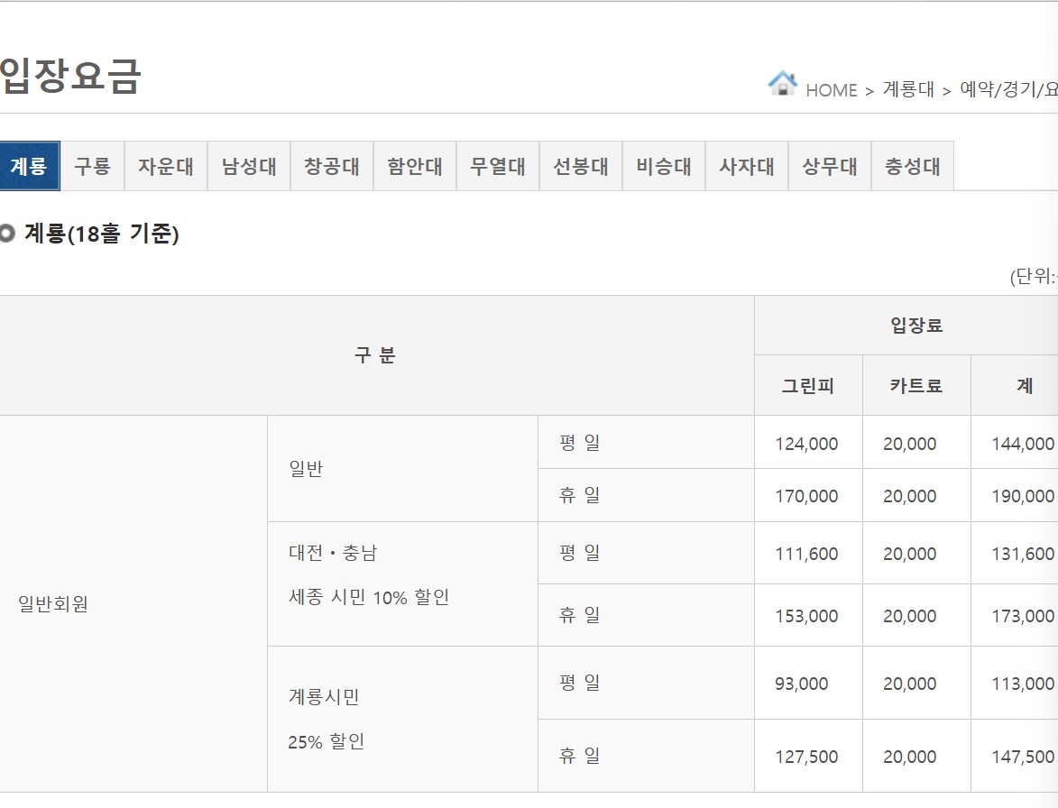Open the 함안대 tab
Viewport: 1058px width, 808px height.
(x=415, y=167)
